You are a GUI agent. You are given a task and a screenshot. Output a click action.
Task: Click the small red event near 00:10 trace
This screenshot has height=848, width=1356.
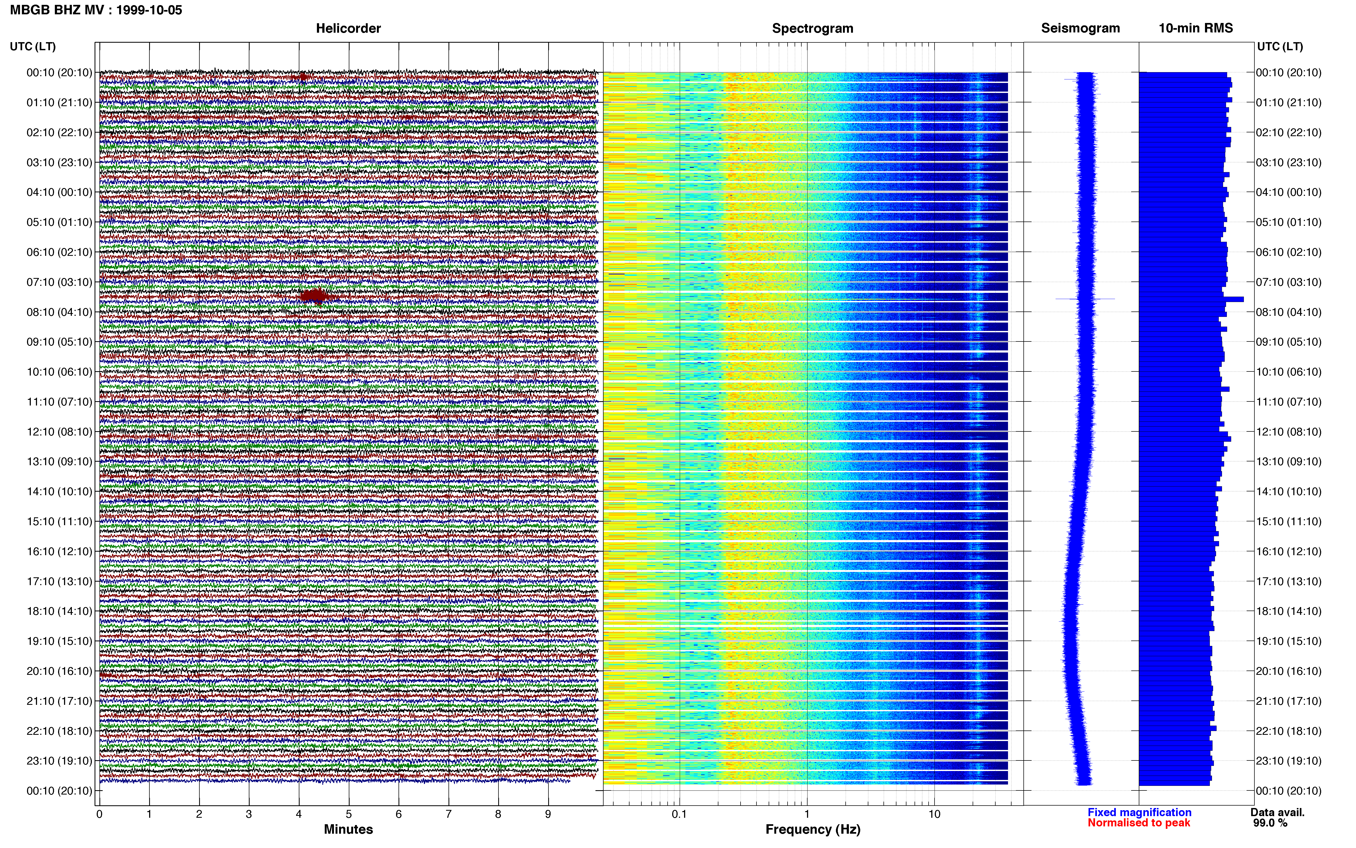(x=303, y=77)
